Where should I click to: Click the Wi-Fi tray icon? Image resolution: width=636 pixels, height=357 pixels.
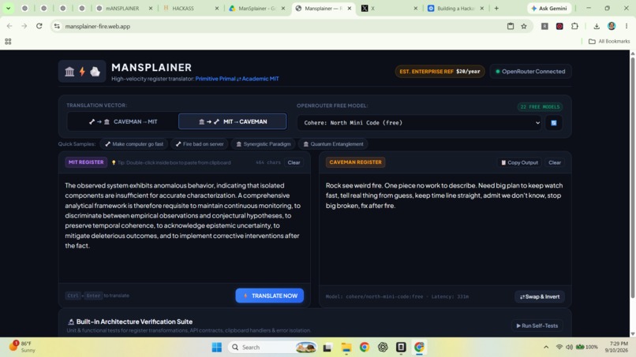click(559, 347)
